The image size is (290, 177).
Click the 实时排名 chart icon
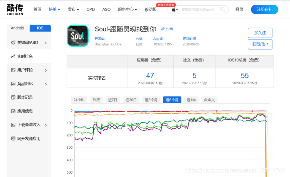click(x=13, y=56)
